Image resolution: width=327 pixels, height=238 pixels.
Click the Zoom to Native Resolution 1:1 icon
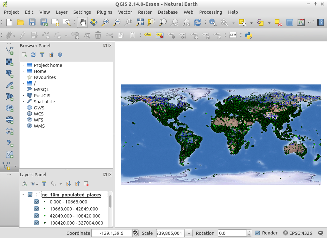coord(128,22)
